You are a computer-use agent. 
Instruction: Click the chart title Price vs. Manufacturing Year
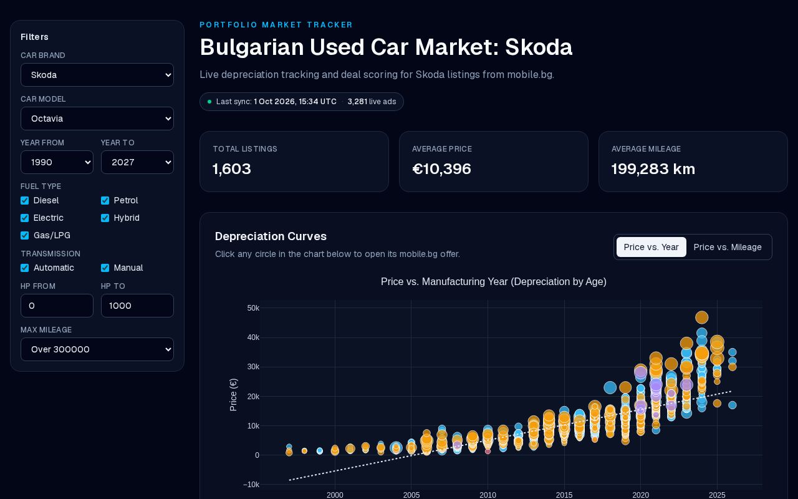click(x=494, y=282)
